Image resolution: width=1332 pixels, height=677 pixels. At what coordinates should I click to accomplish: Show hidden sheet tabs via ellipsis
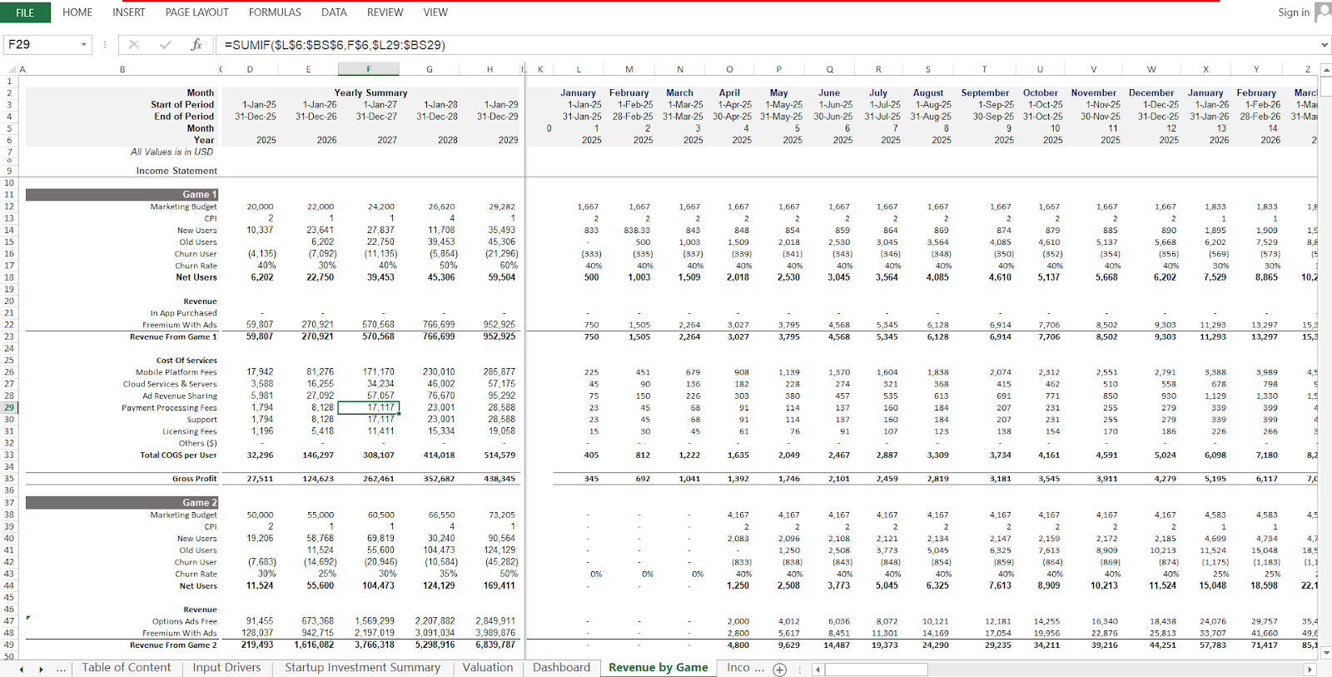tap(61, 669)
